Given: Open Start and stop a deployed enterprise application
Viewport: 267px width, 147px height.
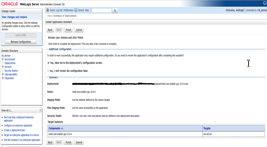Looking at the screenshot, I should point(19,119).
